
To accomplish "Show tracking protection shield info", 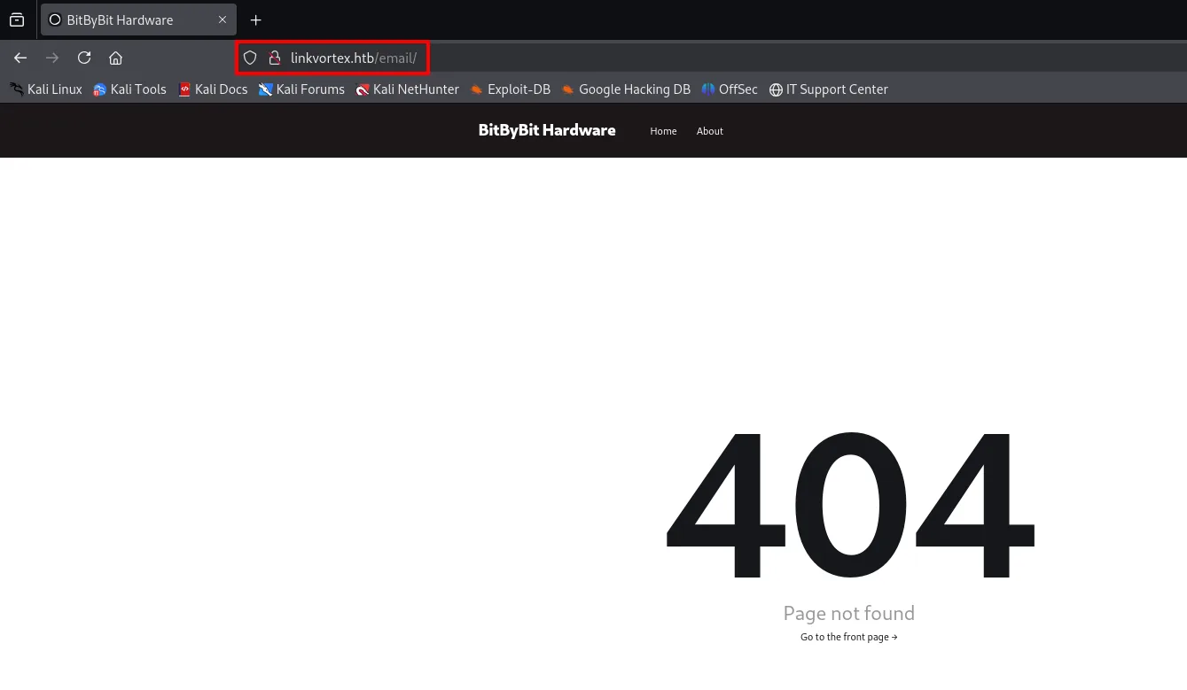I will point(250,58).
